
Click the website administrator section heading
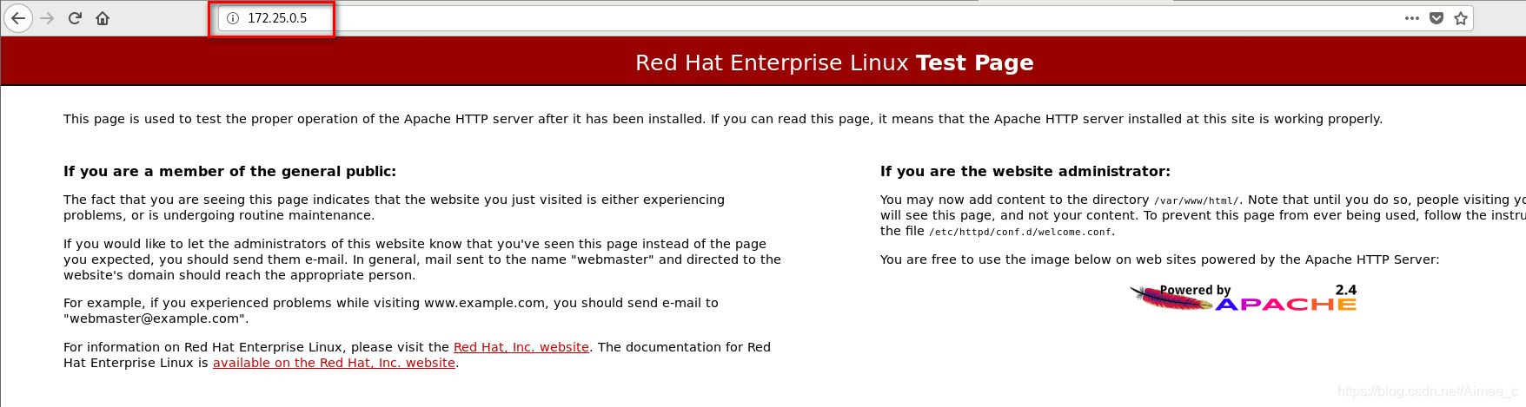1025,172
